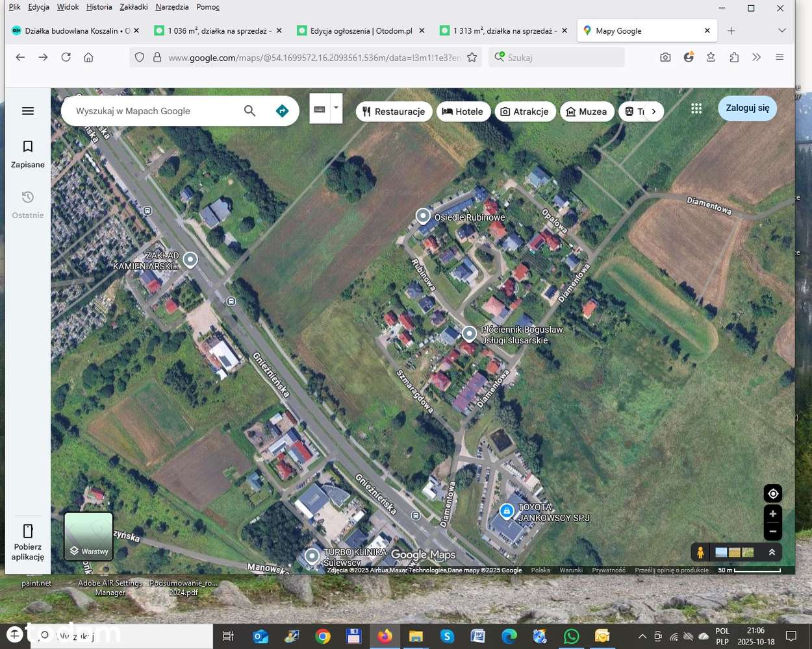Close the Mapy Google tab
The image size is (812, 649).
click(707, 31)
